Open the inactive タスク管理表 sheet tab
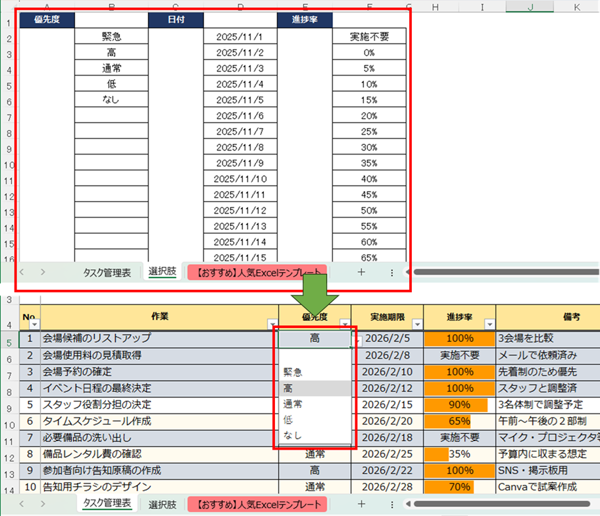Image resolution: width=600 pixels, height=516 pixels. pos(107,272)
